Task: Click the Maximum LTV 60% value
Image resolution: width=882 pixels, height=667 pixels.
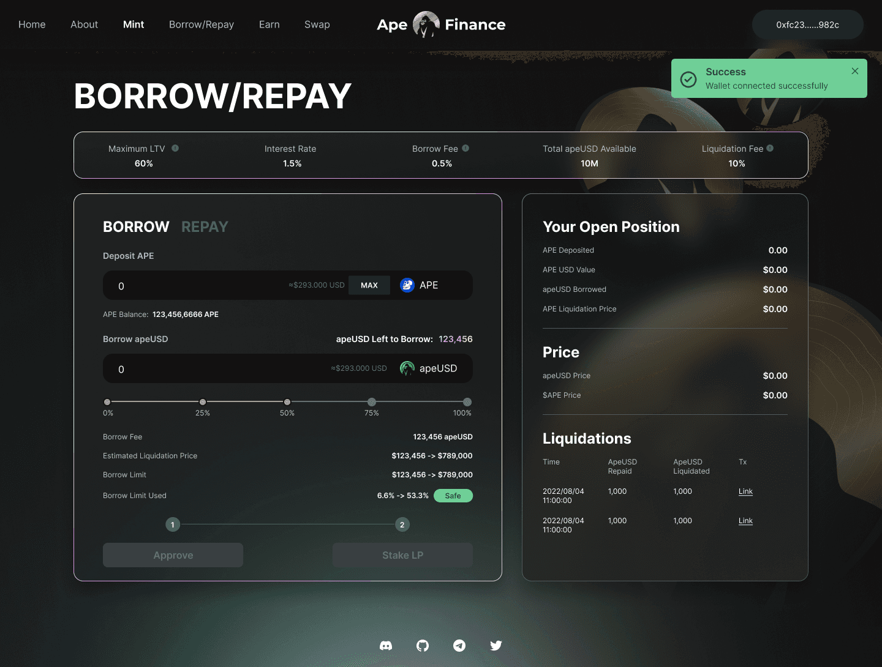Action: point(144,163)
